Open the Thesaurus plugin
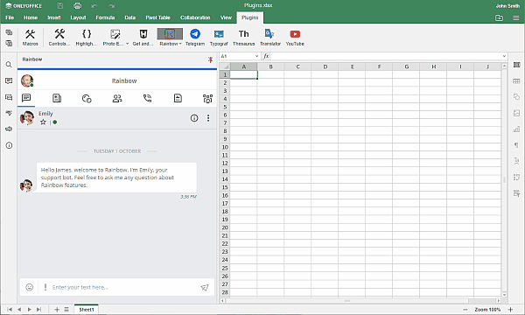Image resolution: width=525 pixels, height=315 pixels. point(244,37)
